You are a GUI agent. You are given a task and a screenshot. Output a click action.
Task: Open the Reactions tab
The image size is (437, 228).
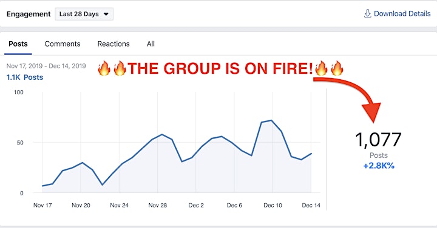(x=113, y=44)
